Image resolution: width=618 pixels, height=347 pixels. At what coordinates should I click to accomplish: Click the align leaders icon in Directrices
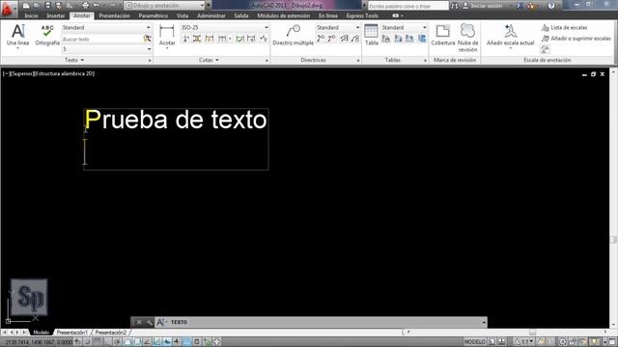tap(345, 39)
